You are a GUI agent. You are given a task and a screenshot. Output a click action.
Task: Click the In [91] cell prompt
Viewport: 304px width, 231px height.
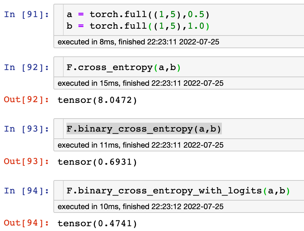26,15
